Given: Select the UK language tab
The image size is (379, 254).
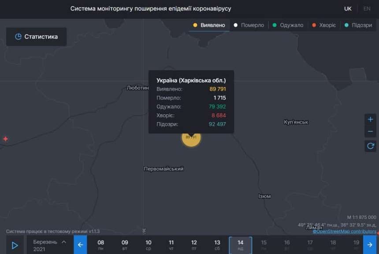Looking at the screenshot, I should [348, 8].
